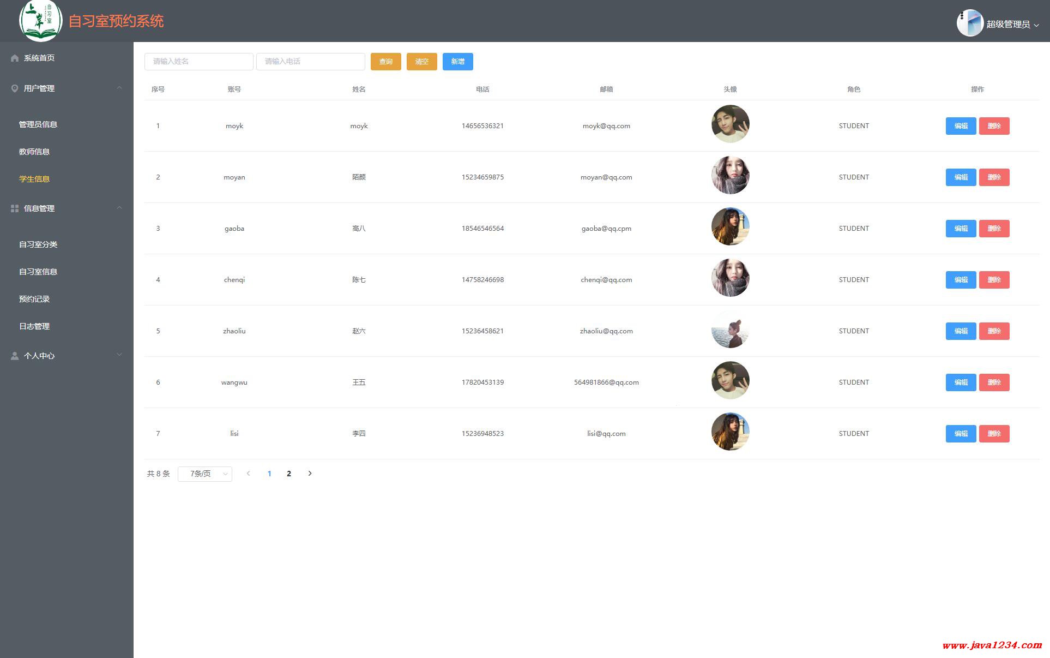Go to next page arrow
The width and height of the screenshot is (1050, 658).
click(310, 474)
